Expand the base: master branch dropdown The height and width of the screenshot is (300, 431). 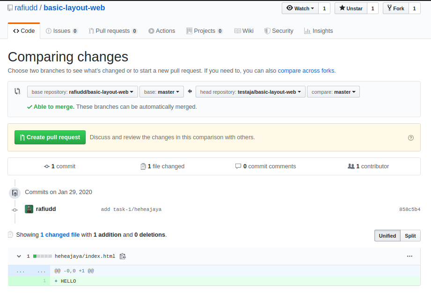tap(161, 92)
